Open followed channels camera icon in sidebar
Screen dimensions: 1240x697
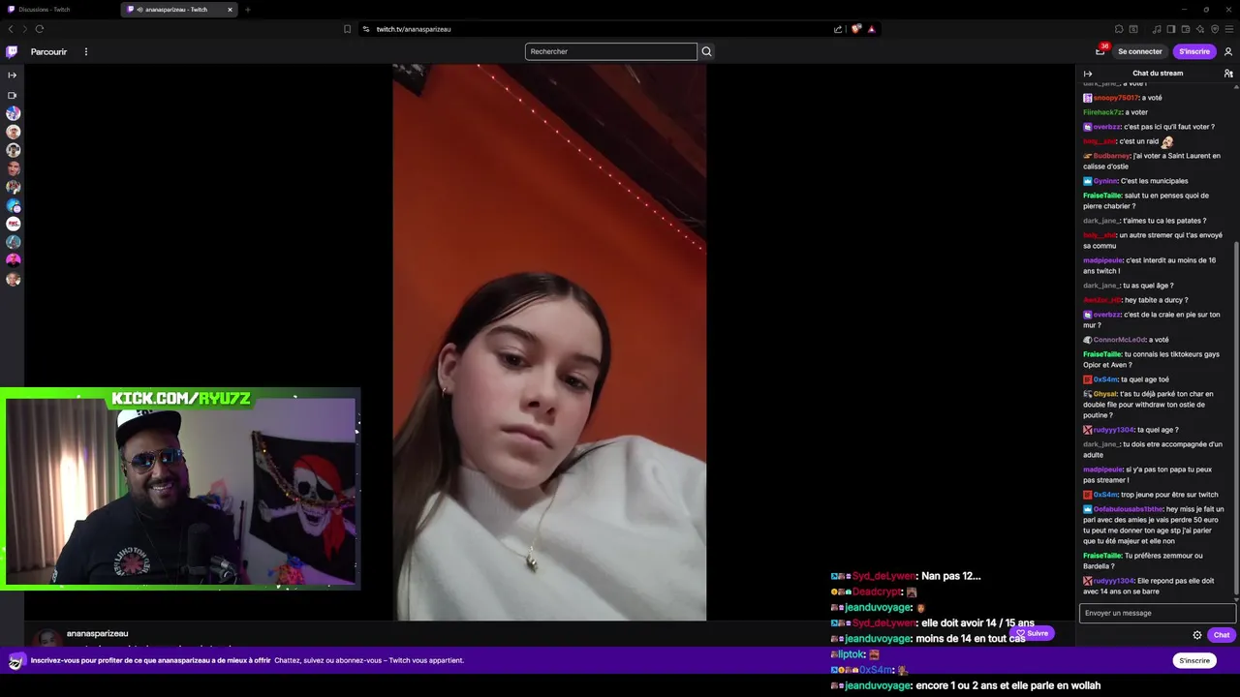tap(13, 95)
